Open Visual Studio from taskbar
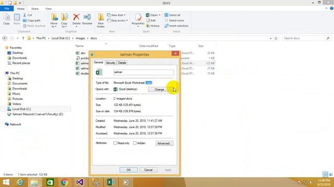Viewport: 334px width, 187px height. tap(79, 182)
